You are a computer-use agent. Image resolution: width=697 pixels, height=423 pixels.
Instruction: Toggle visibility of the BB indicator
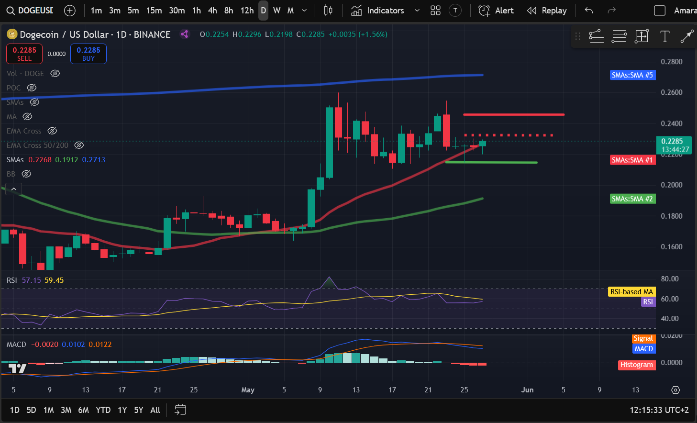27,174
